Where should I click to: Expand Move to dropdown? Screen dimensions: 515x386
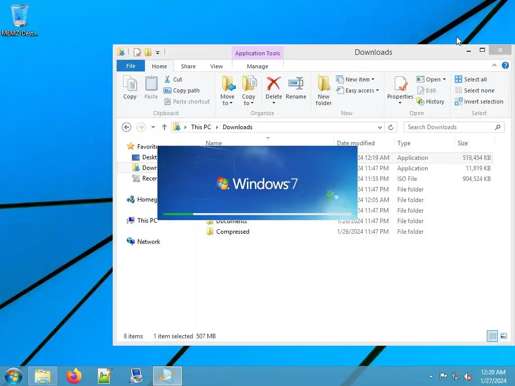[x=227, y=100]
